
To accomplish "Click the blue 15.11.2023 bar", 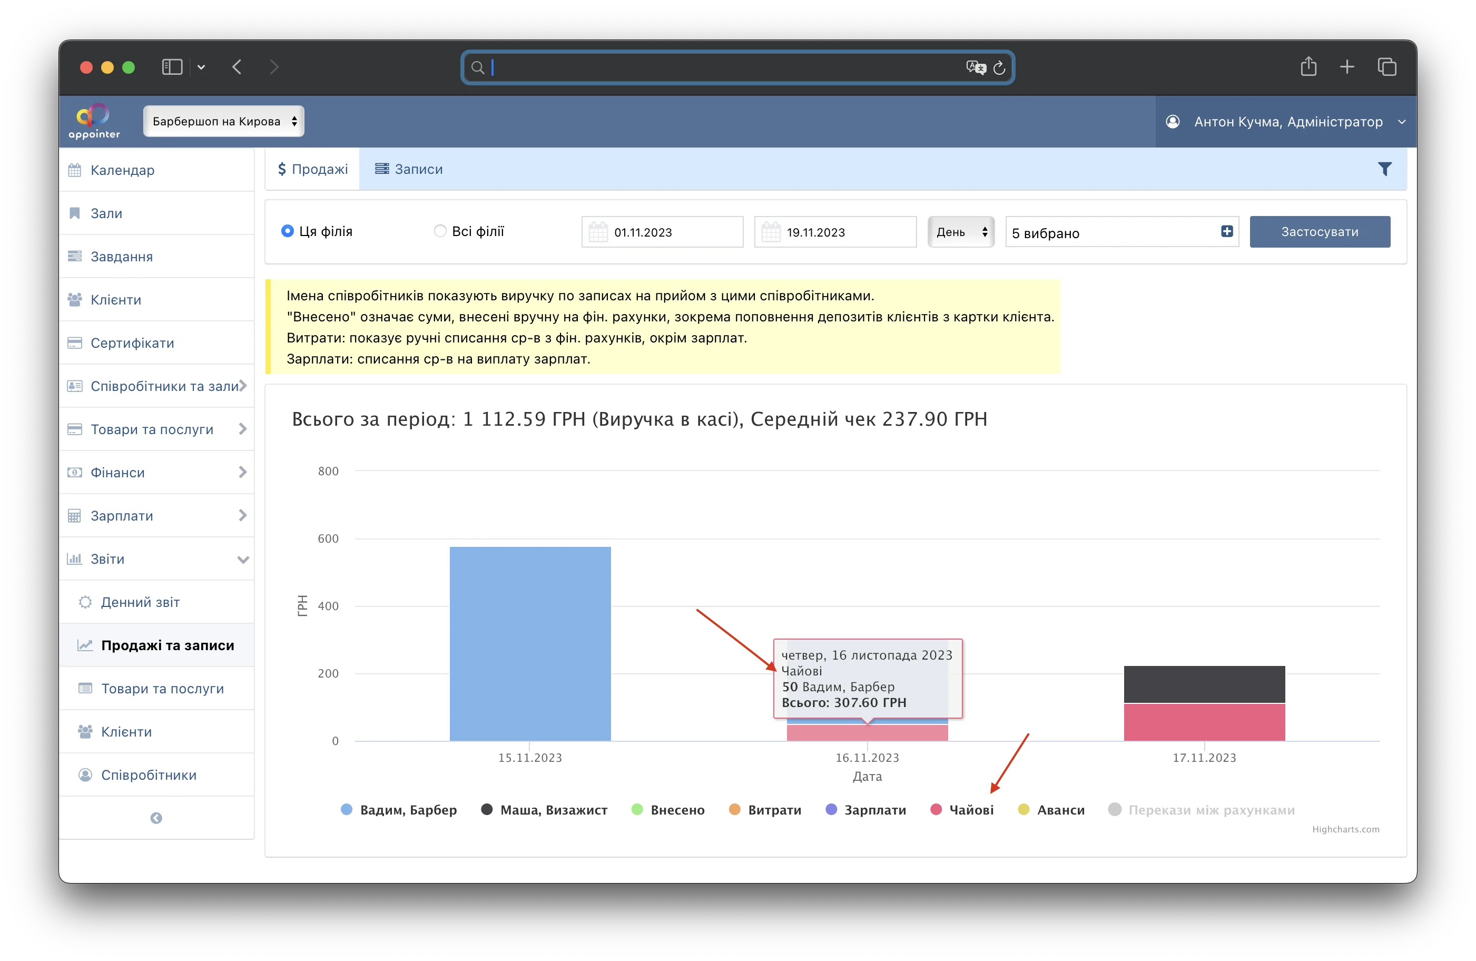I will [529, 643].
